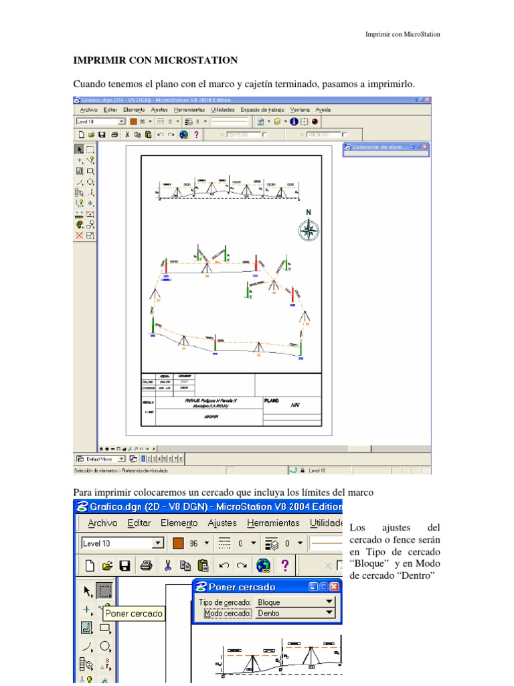Viewport: 514px width, 686px height.
Task: Open the Level 10 dropdown in lower window
Action: coord(122,543)
